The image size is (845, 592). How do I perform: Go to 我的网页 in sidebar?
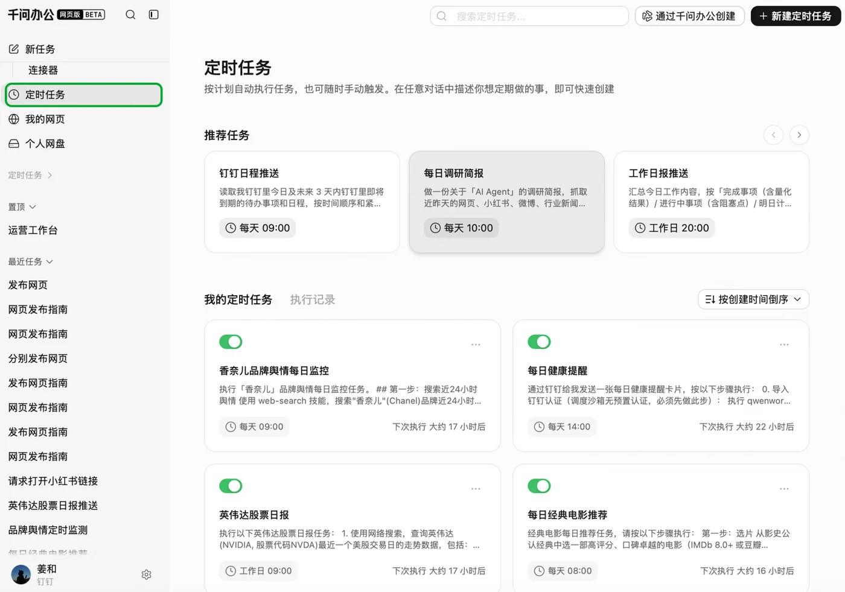84,119
